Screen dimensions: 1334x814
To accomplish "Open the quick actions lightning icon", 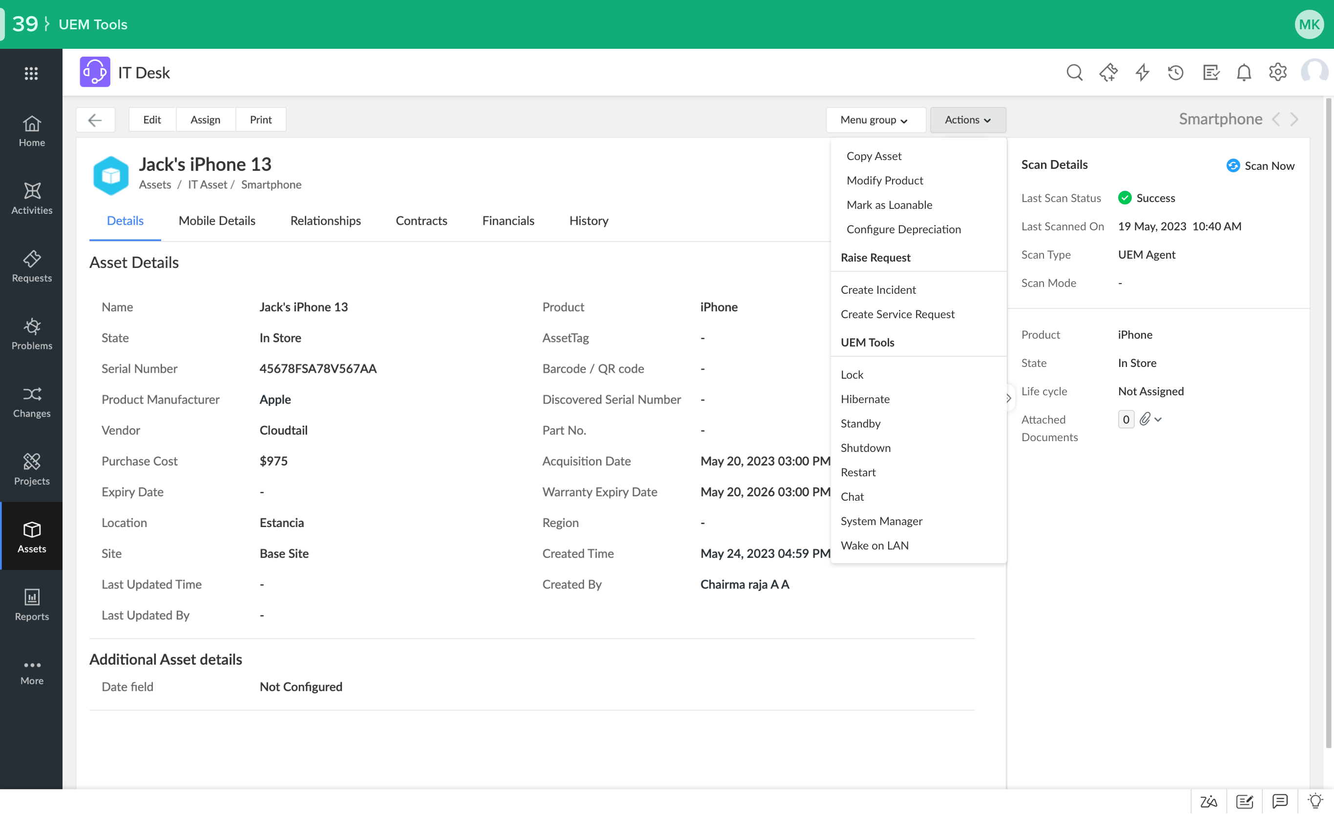I will (1142, 72).
